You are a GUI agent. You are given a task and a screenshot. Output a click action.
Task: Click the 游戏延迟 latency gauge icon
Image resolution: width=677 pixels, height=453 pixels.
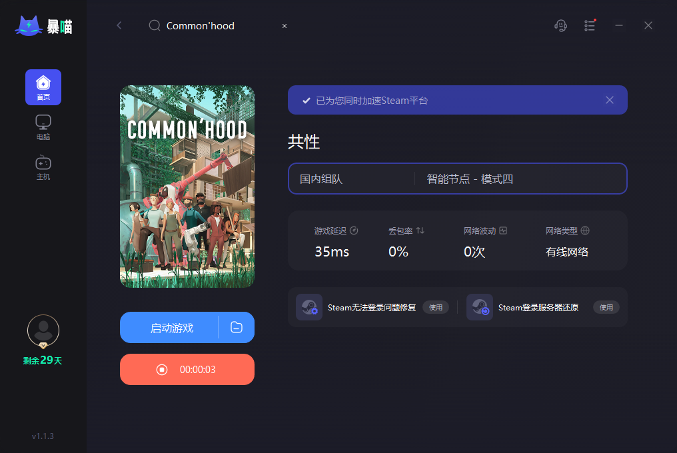tap(354, 230)
